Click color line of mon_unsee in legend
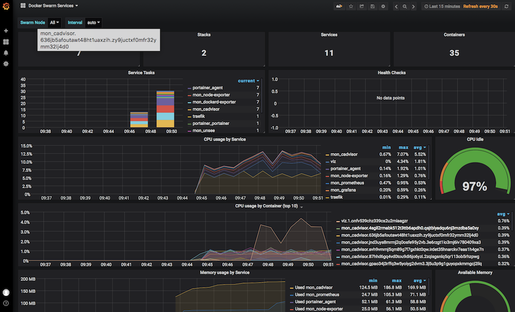Viewport: 515px width, 312px height. pyautogui.click(x=189, y=131)
